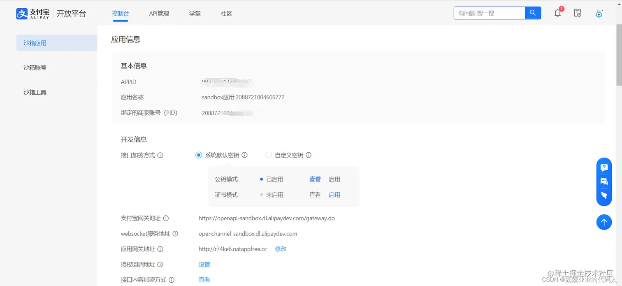Image resolution: width=622 pixels, height=286 pixels.
Task: Click 查看 for 证书模式
Action: pyautogui.click(x=315, y=195)
